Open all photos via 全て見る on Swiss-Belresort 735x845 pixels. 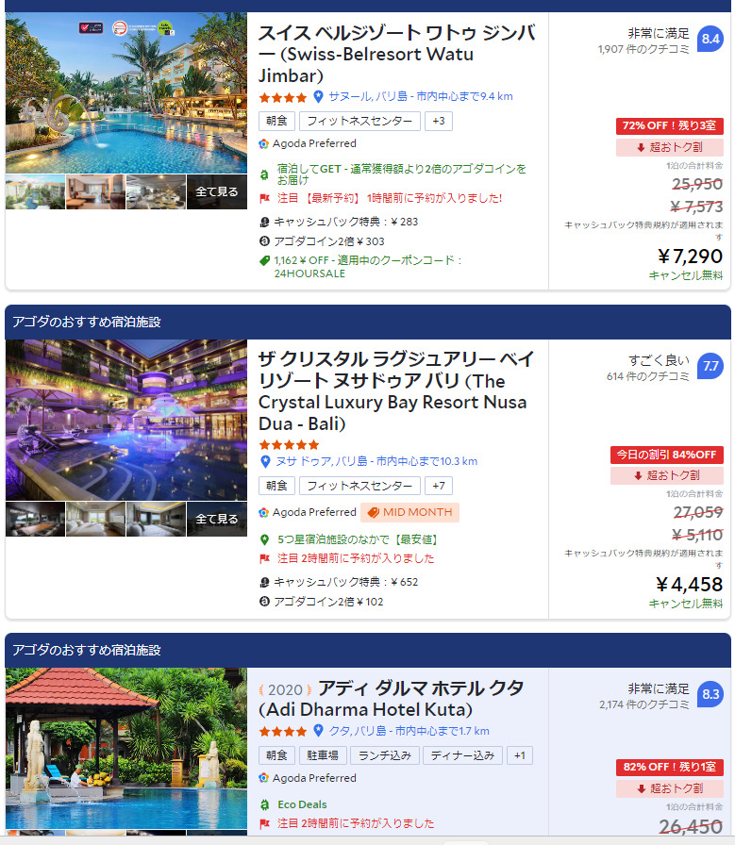(x=217, y=191)
